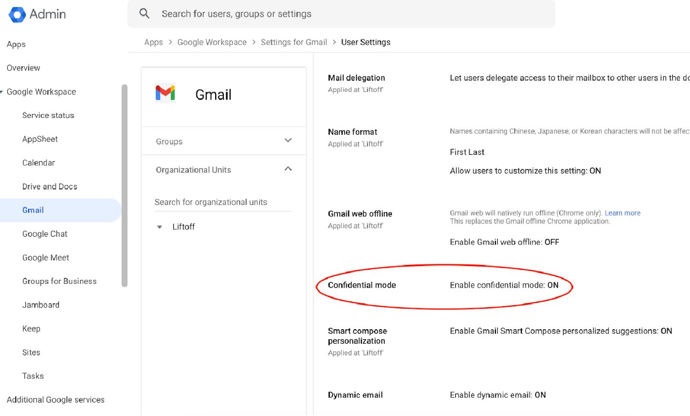
Task: Select Jamboard in sidebar
Action: point(41,305)
